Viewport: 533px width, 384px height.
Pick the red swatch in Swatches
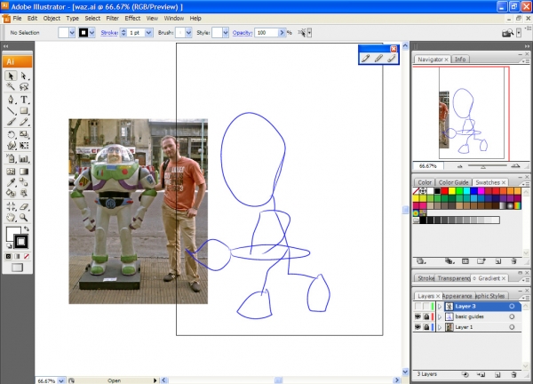[x=445, y=191]
